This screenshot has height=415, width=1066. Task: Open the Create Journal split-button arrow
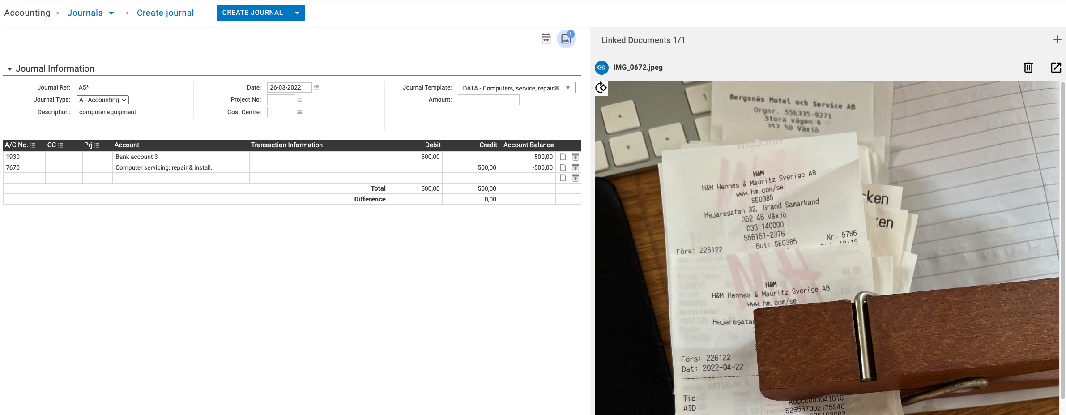(297, 13)
